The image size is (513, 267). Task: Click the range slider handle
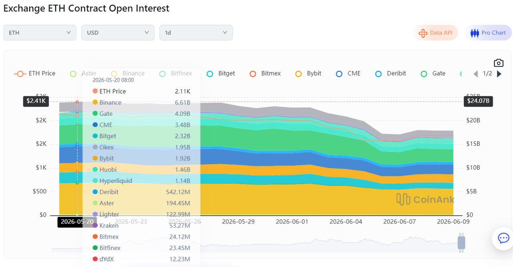point(461,243)
